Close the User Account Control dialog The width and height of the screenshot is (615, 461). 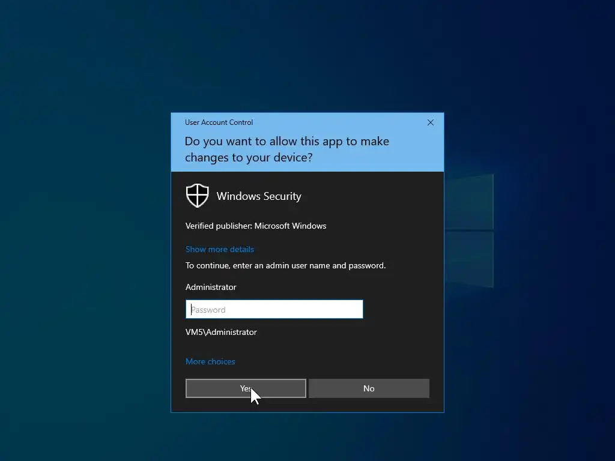[430, 122]
